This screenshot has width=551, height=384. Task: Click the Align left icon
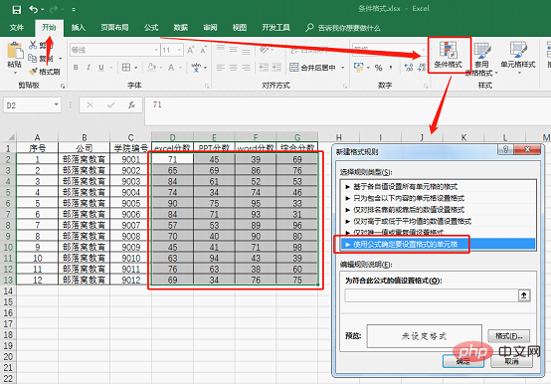coord(221,67)
